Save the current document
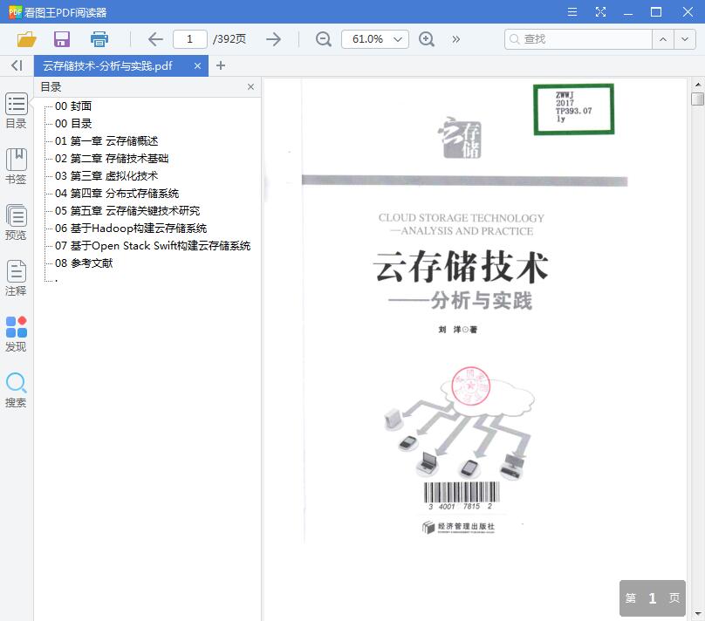This screenshot has height=621, width=705. (60, 39)
